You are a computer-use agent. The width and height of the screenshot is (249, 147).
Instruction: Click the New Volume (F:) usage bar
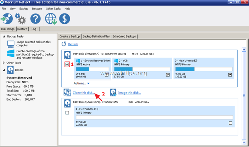[154, 117]
